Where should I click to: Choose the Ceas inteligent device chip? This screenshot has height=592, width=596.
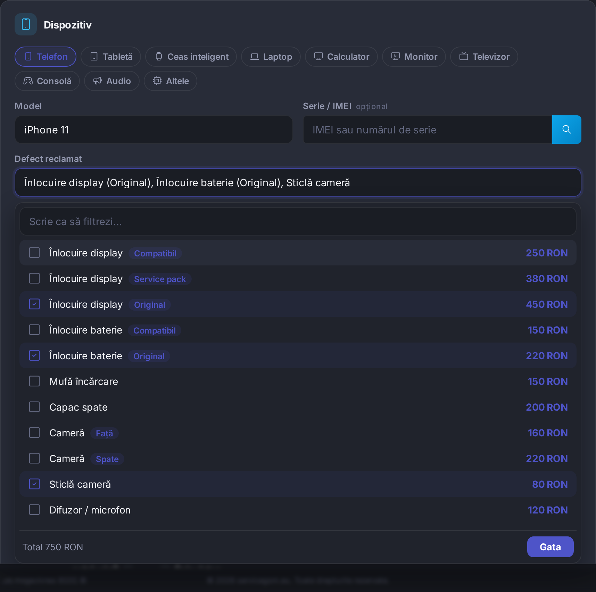191,57
